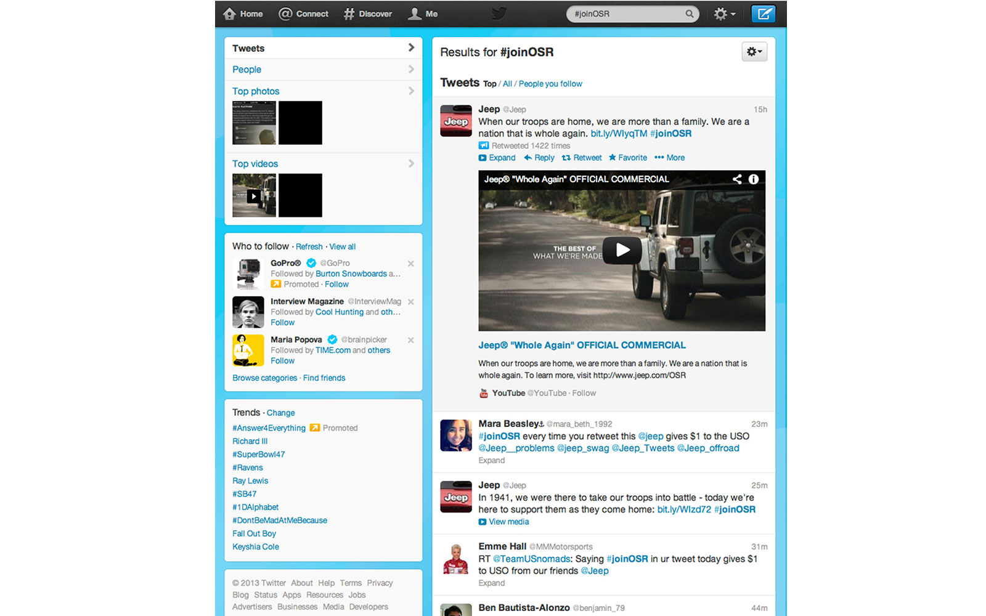Open the #SuperBowl47 trend

258,455
